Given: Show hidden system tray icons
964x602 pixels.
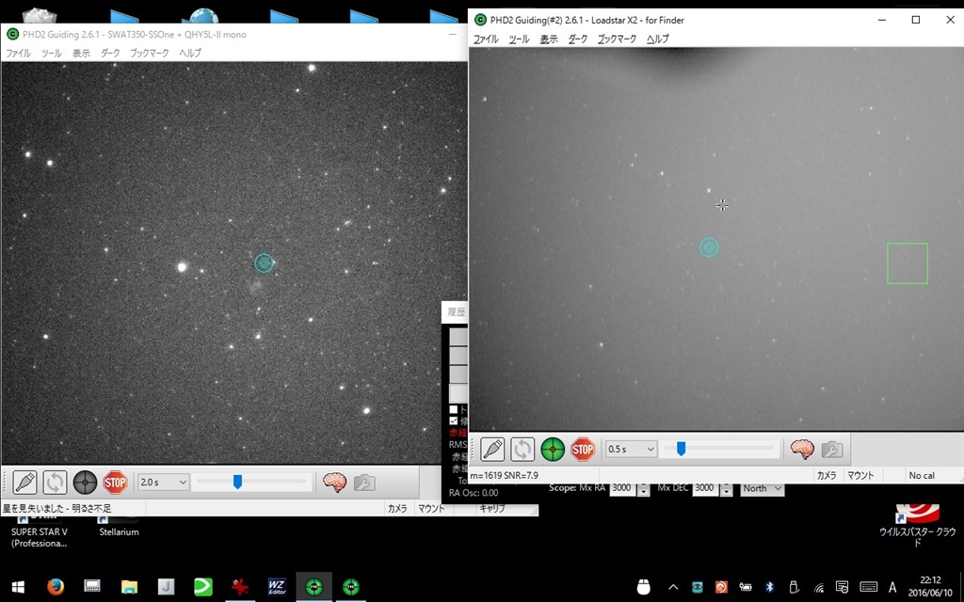Looking at the screenshot, I should 673,587.
